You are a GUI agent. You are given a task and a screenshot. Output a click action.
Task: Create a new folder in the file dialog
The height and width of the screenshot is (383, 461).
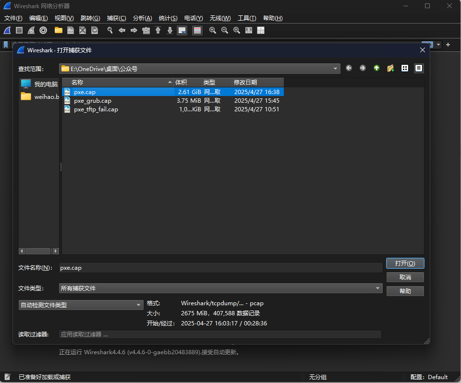(390, 68)
